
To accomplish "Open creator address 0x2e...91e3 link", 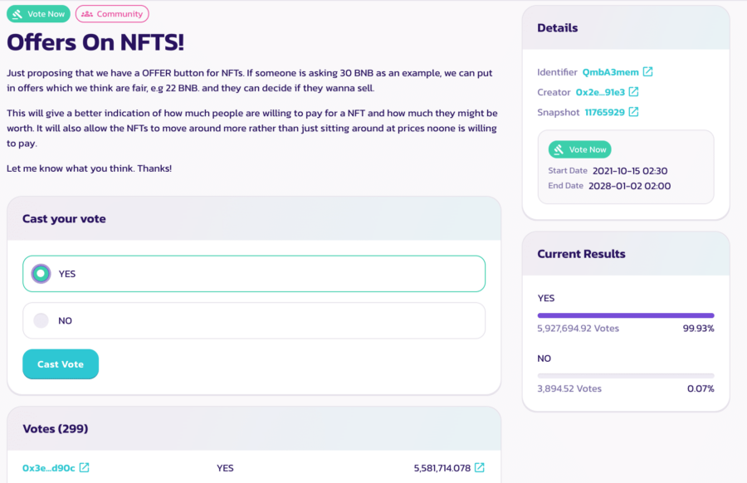I will (x=599, y=92).
